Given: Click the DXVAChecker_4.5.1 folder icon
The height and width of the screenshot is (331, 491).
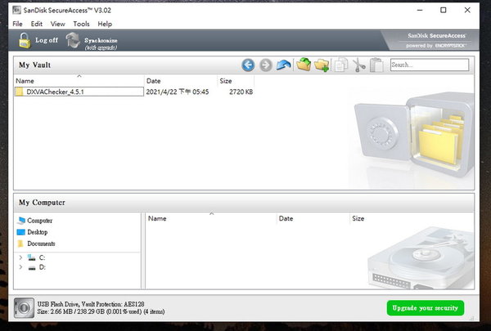Looking at the screenshot, I should click(20, 92).
